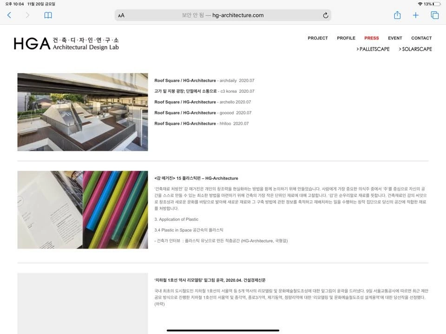Open the c3 korea 2020.07 article
The width and height of the screenshot is (446, 334).
(x=204, y=91)
